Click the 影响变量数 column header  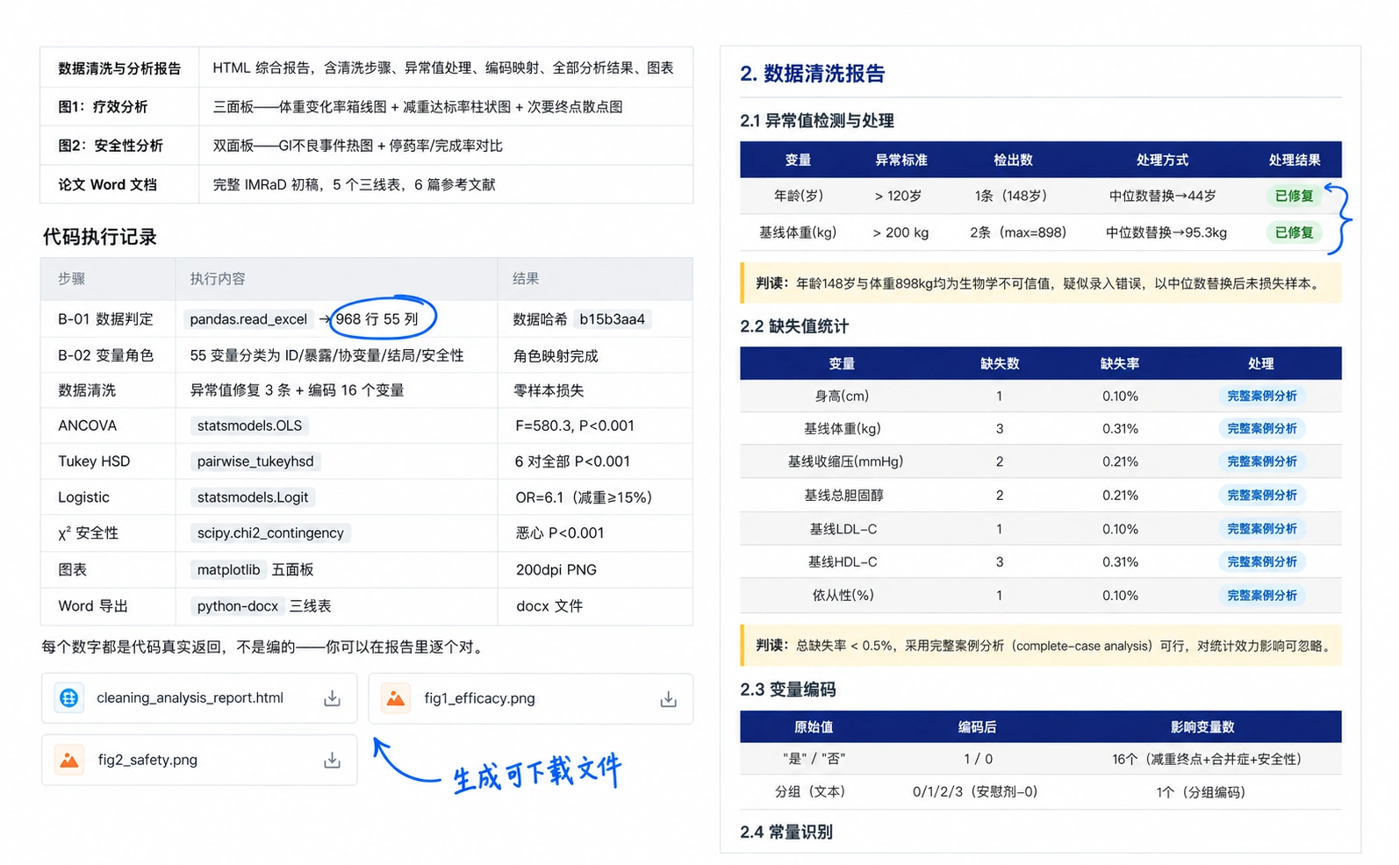[1202, 726]
